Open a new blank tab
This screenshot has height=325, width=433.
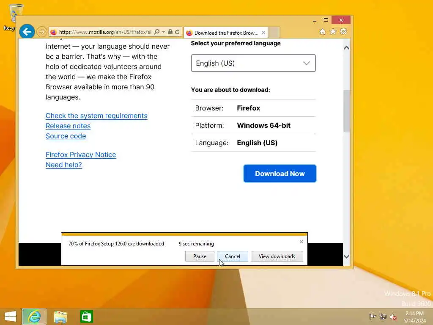(x=274, y=33)
